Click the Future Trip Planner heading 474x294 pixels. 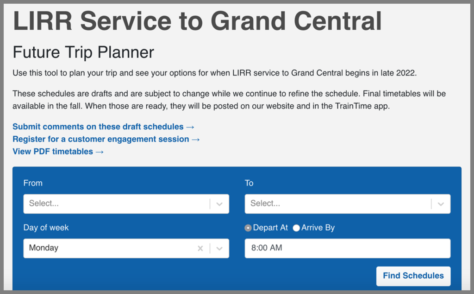[x=83, y=52]
